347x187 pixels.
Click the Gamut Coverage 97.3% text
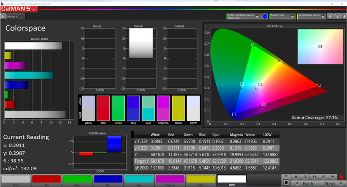[314, 118]
